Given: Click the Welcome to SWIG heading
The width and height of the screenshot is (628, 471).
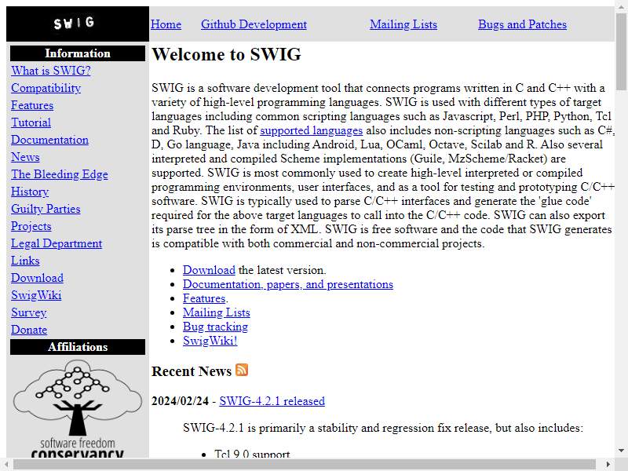Looking at the screenshot, I should (x=226, y=54).
